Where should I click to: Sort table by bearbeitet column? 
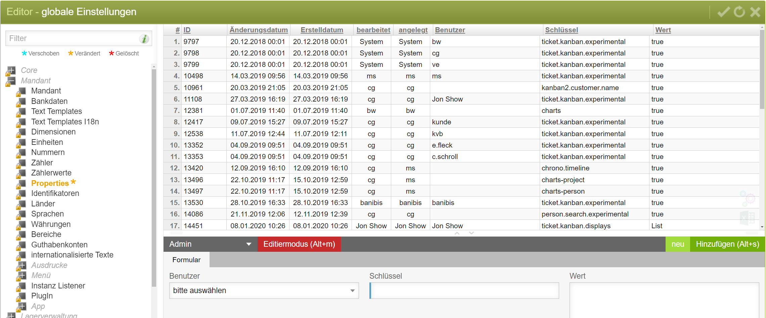(x=373, y=30)
